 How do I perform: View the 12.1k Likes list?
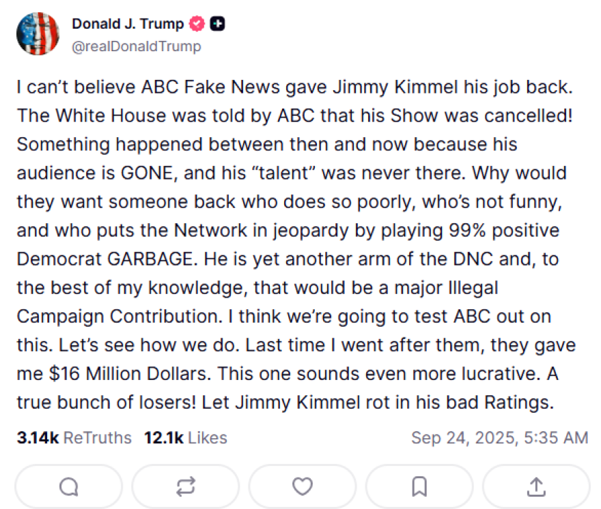click(185, 437)
